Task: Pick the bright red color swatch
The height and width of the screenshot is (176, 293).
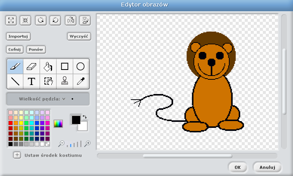Action: tap(10, 123)
